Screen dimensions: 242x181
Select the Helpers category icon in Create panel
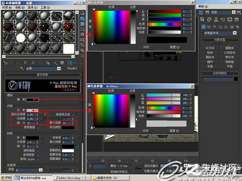226,27
